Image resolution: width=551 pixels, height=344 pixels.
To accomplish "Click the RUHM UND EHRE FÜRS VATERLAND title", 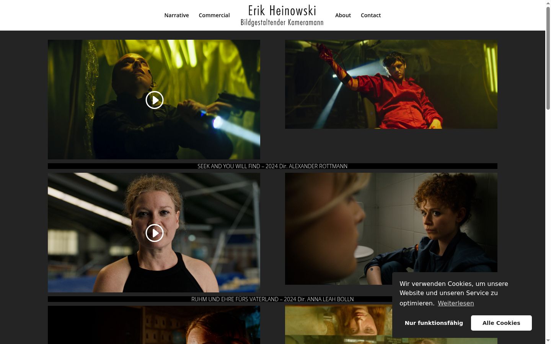I will 272,299.
